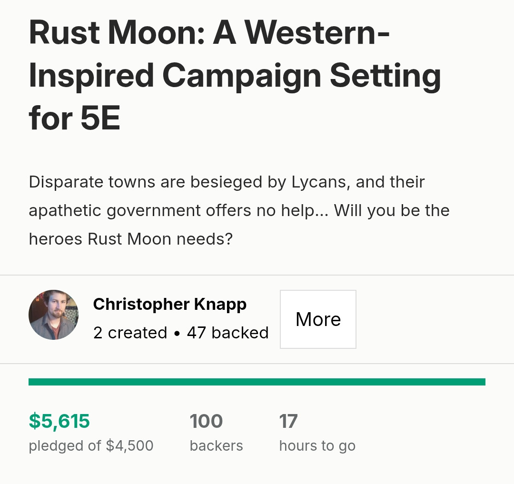514x484 pixels.
Task: Click the "for 5E" title line
Action: pos(74,118)
